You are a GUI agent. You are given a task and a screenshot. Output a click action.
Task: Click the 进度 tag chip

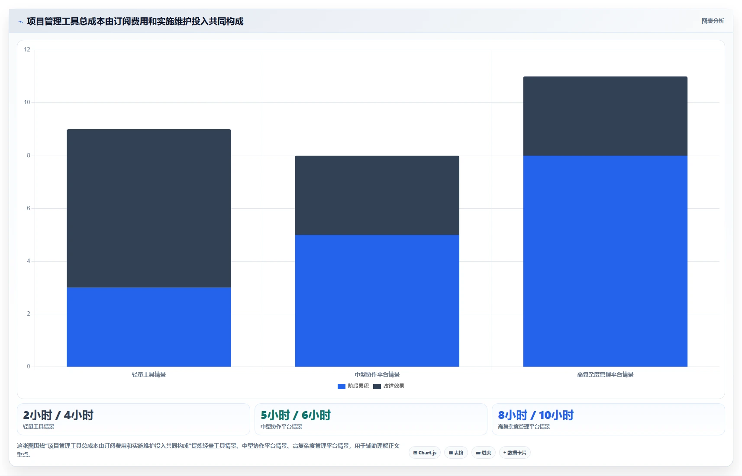[x=484, y=453]
